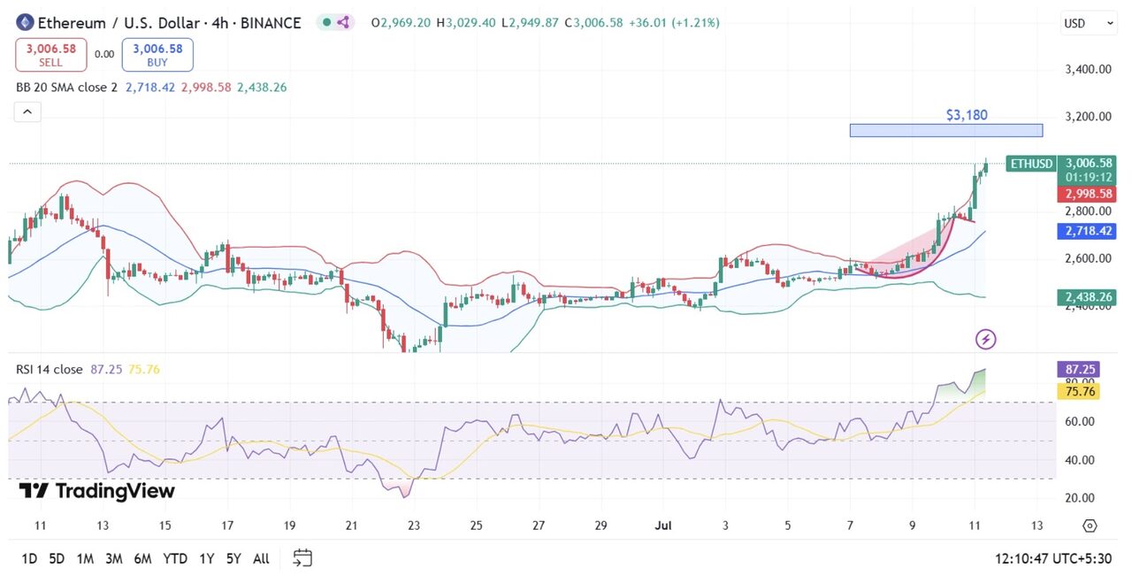
Task: Select the 1D time range
Action: click(x=29, y=558)
